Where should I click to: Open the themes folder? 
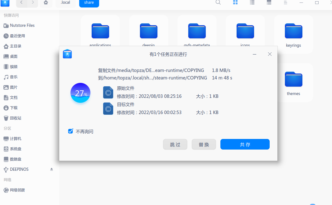(293, 79)
